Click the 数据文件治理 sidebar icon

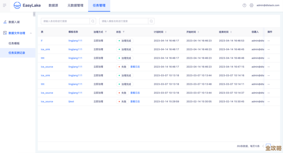pos(4,33)
